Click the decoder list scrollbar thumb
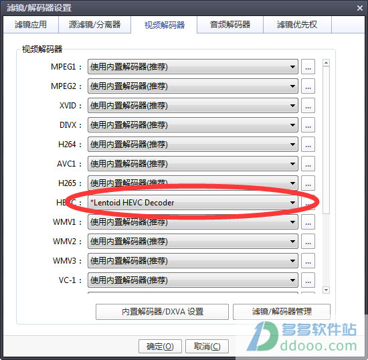This screenshot has width=368, height=360. pos(327,140)
